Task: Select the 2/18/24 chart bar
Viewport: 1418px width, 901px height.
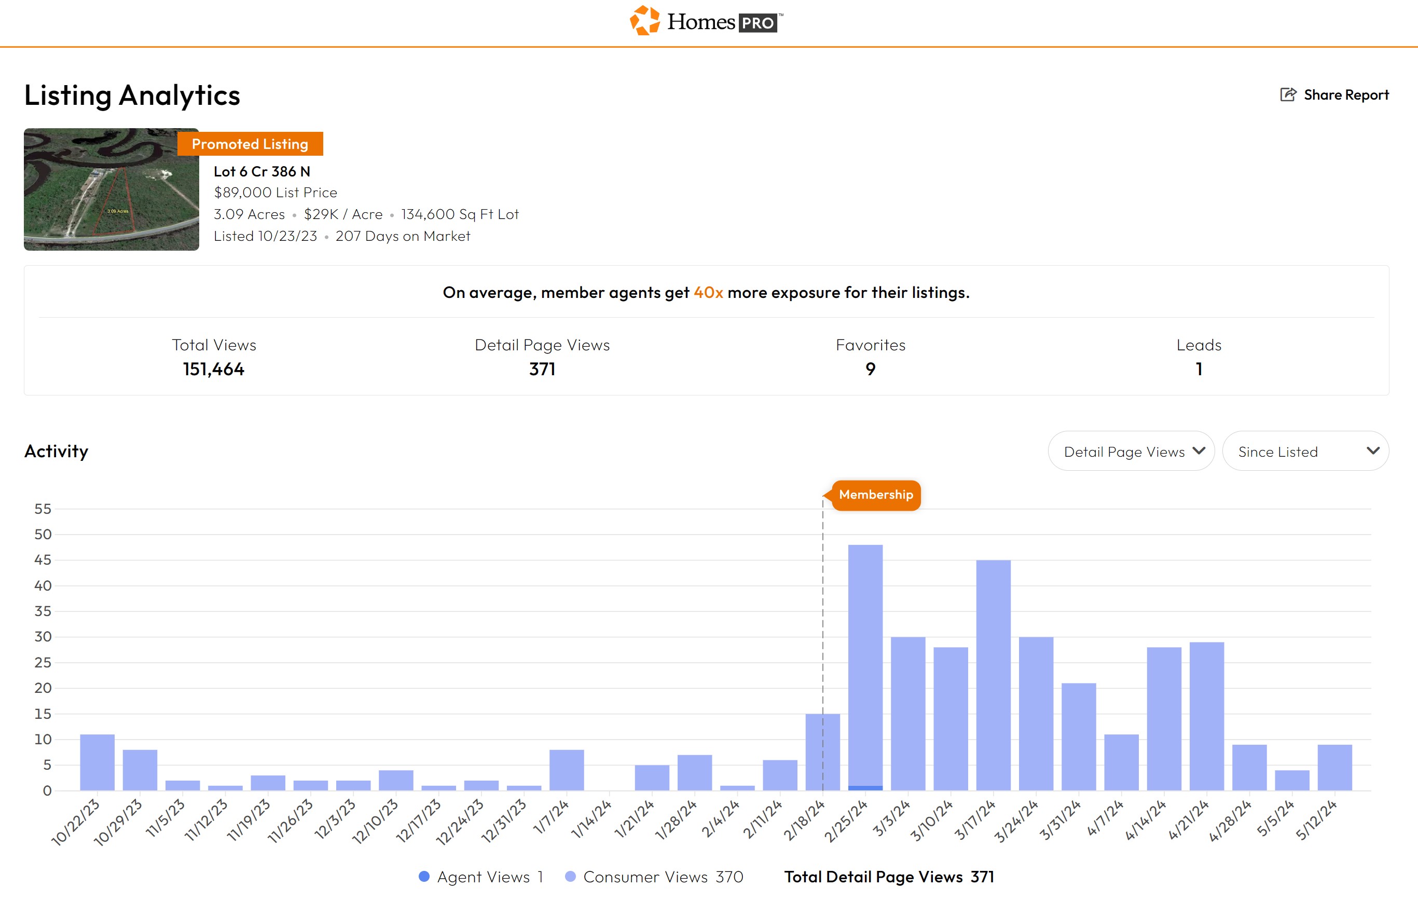Action: (823, 752)
